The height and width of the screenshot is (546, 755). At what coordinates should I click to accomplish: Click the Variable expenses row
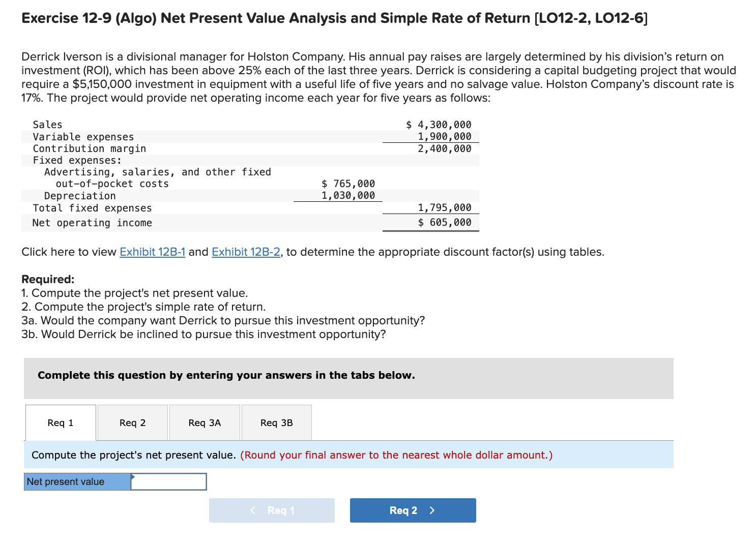(x=83, y=136)
